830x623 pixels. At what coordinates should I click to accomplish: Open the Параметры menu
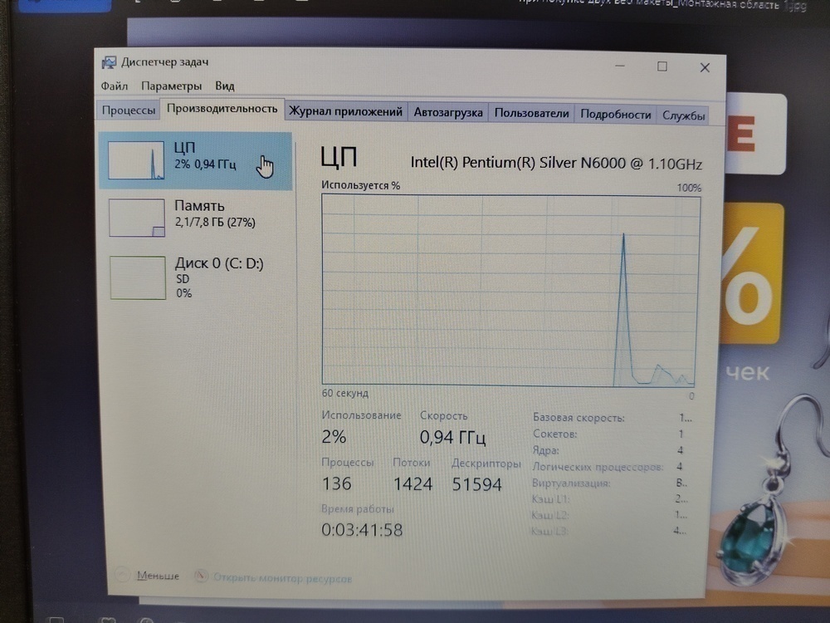pyautogui.click(x=171, y=86)
